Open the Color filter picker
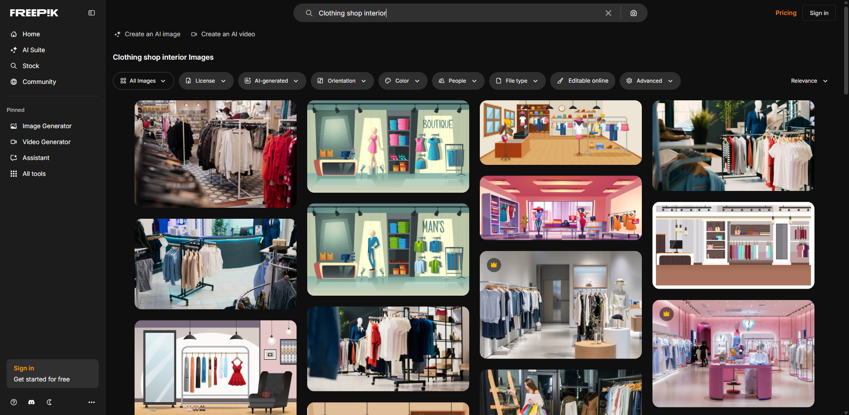Image resolution: width=849 pixels, height=415 pixels. pyautogui.click(x=402, y=81)
